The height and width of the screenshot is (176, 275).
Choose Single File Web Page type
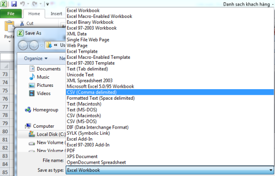pos(170,40)
